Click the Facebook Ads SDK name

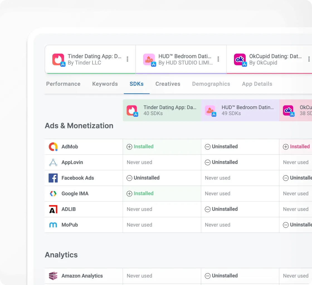pyautogui.click(x=78, y=178)
